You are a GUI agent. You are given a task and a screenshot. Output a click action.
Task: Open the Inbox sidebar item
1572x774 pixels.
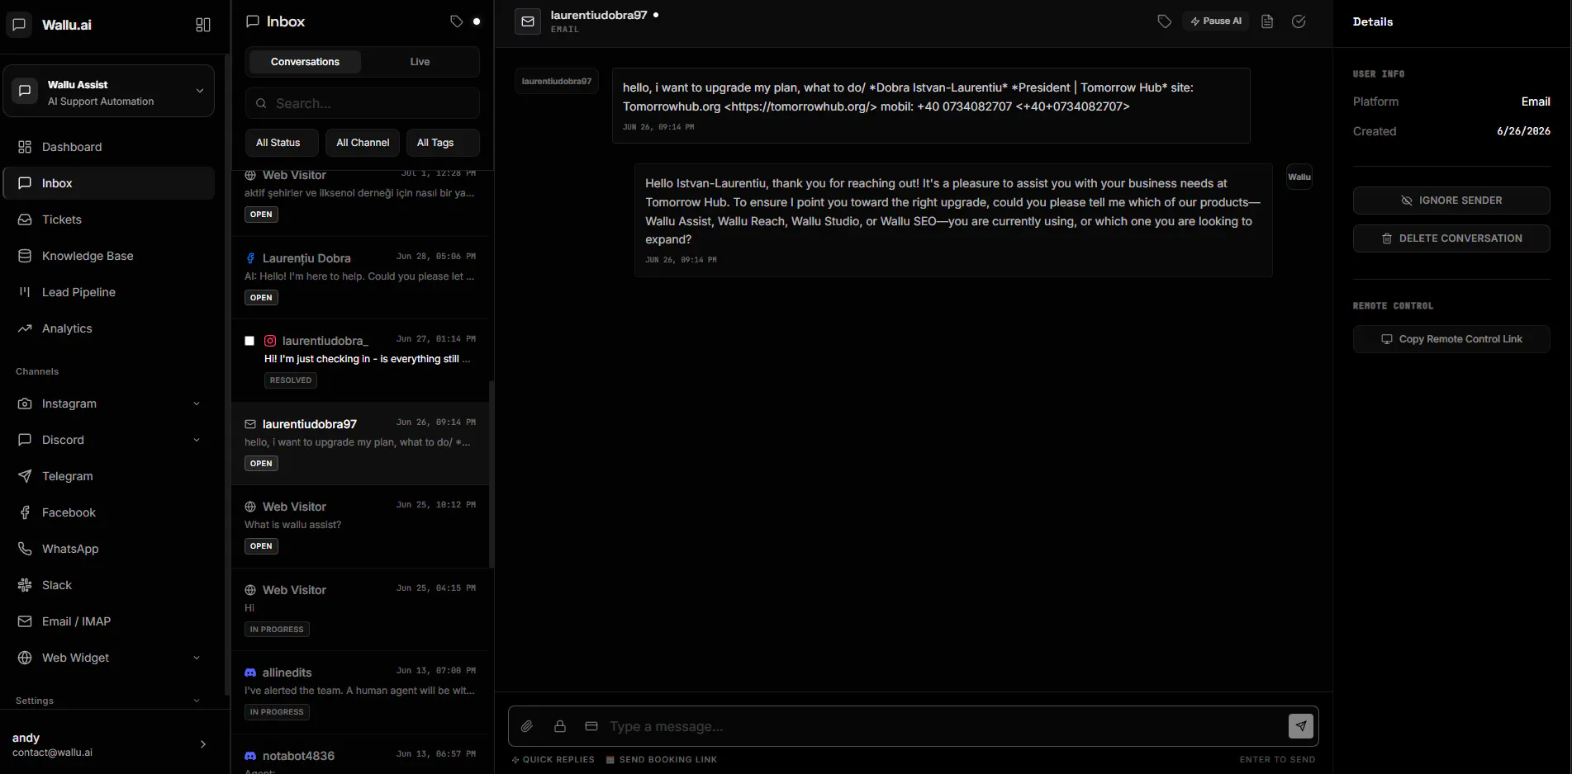pos(109,183)
